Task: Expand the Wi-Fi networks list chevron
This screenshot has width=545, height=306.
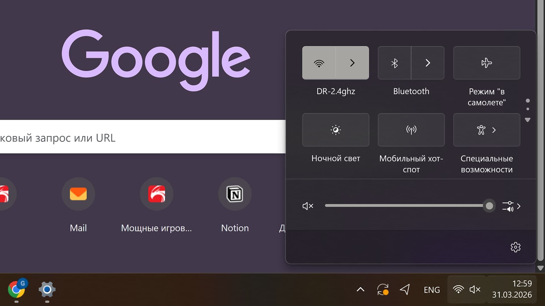Action: point(352,63)
